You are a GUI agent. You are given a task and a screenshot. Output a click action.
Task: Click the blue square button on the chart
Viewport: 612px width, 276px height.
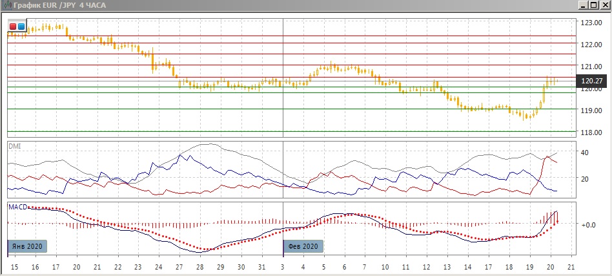(21, 27)
